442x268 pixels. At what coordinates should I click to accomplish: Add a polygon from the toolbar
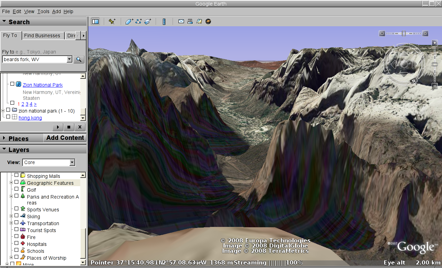coord(129,21)
